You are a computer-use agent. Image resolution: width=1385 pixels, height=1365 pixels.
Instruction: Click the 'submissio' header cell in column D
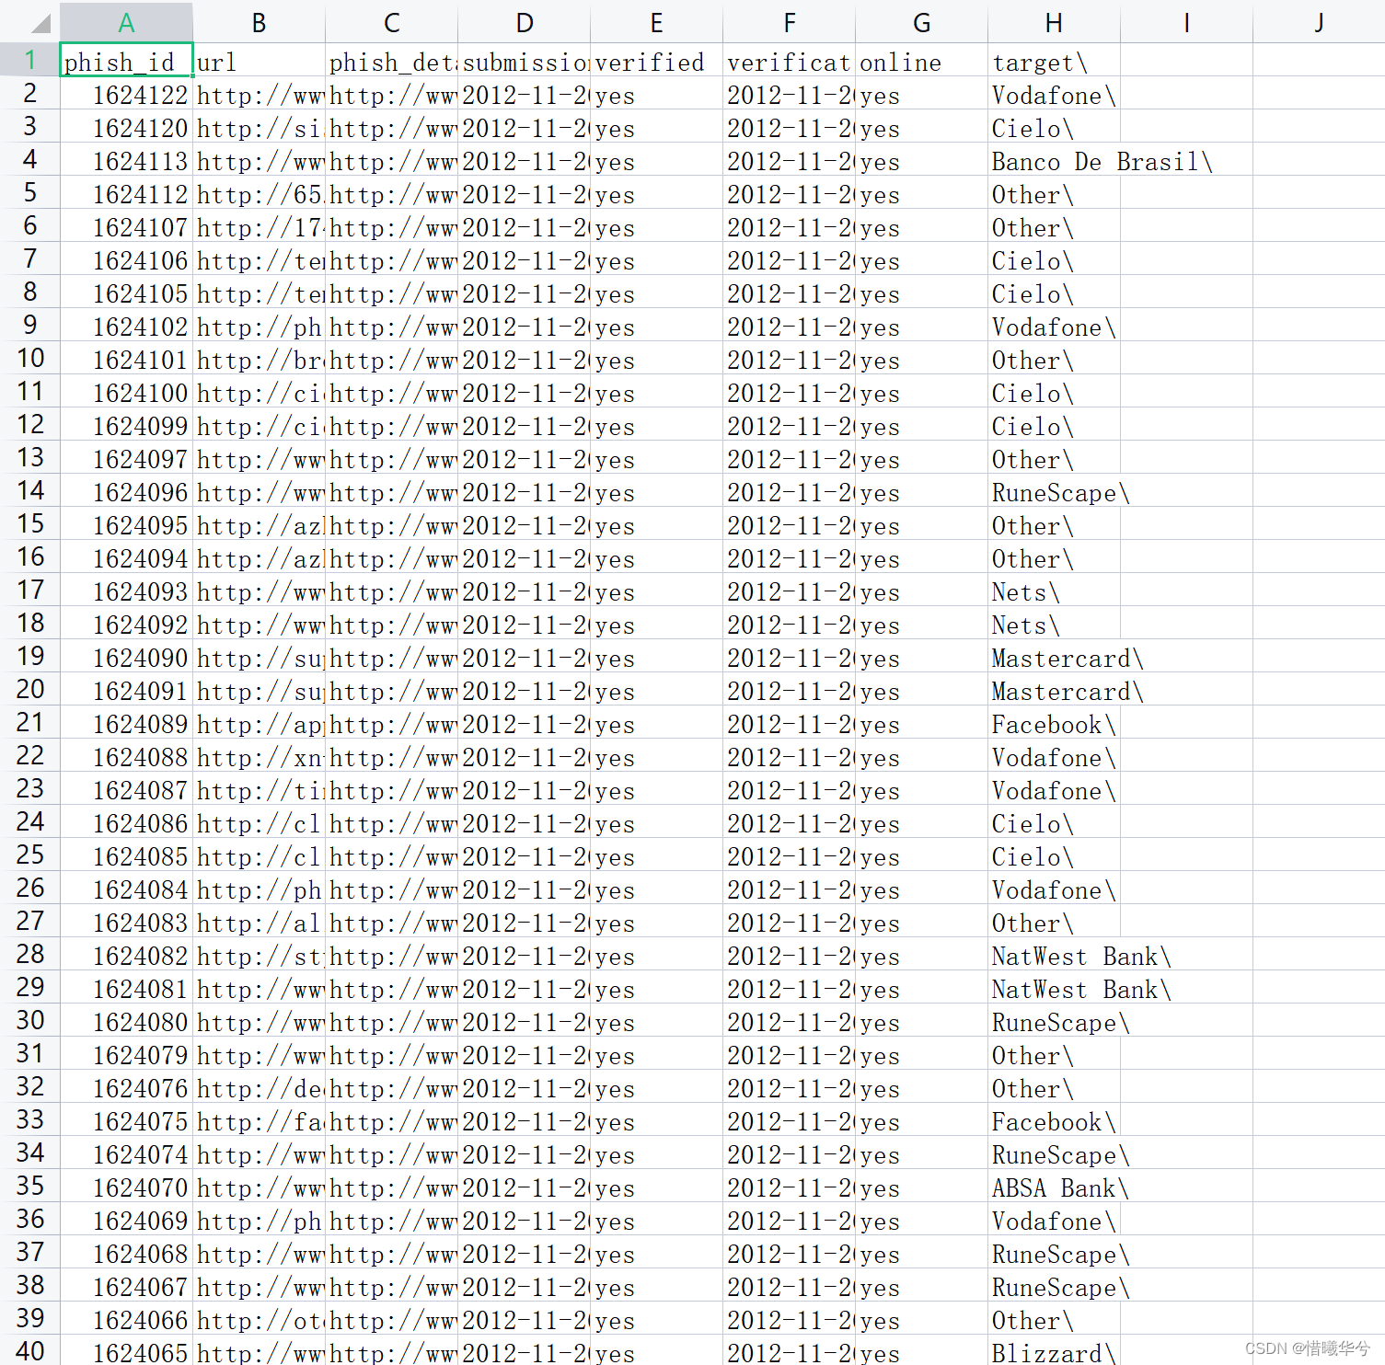click(524, 60)
